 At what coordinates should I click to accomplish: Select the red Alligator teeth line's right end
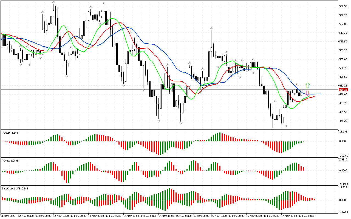click(x=314, y=96)
